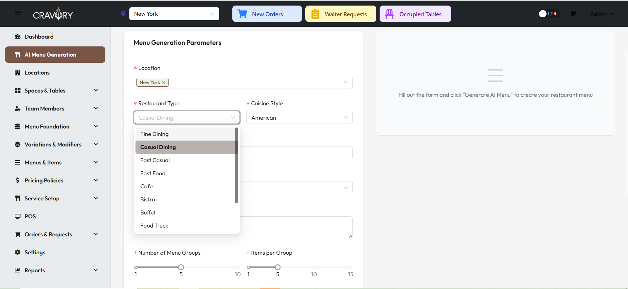Open the Cuisine Style dropdown
The height and width of the screenshot is (289, 628).
point(299,117)
